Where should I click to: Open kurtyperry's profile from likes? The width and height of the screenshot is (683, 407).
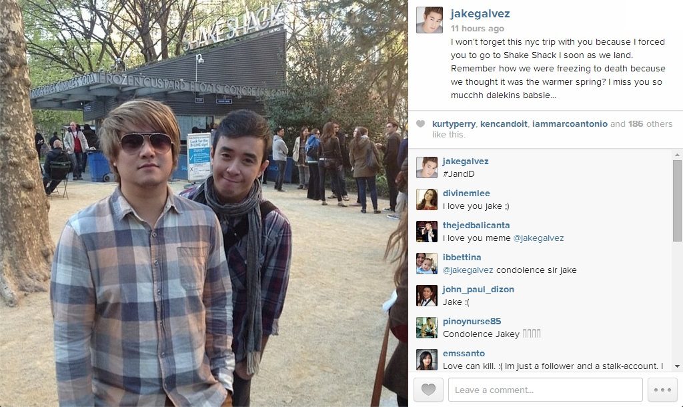(x=454, y=123)
